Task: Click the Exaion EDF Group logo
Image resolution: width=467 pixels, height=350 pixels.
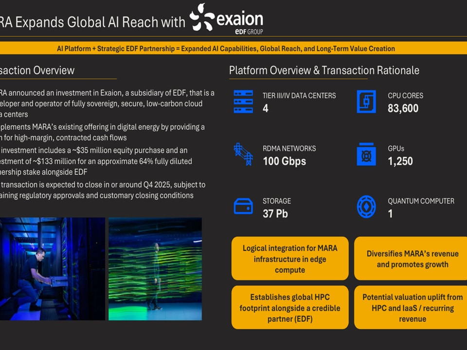Action: point(226,19)
